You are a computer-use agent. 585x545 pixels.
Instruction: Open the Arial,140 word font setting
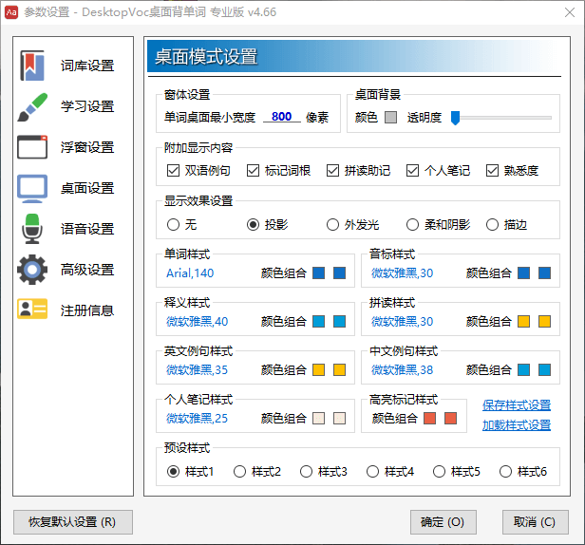click(190, 273)
